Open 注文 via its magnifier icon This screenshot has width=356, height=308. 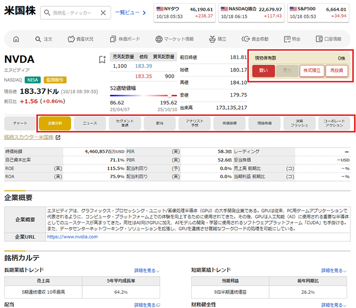(x=38, y=39)
